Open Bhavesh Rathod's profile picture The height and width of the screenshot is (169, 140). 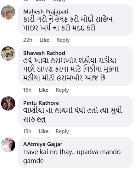tap(8, 53)
